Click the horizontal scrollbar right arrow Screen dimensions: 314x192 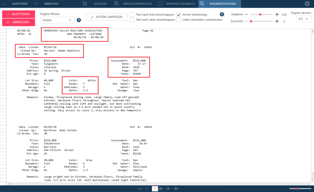click(309, 184)
